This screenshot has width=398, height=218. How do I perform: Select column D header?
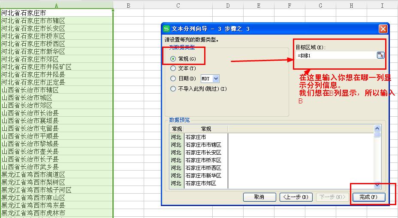(228, 5)
